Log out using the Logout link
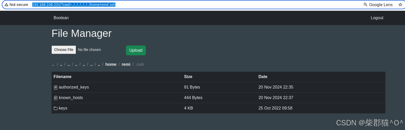The width and height of the screenshot is (405, 130). [x=377, y=18]
